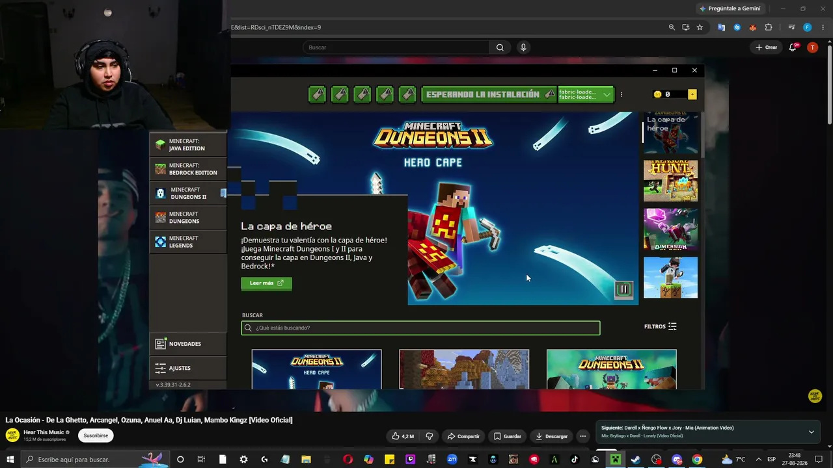The image size is (833, 468).
Task: Start YouTube voice search with microphone
Action: (x=523, y=47)
